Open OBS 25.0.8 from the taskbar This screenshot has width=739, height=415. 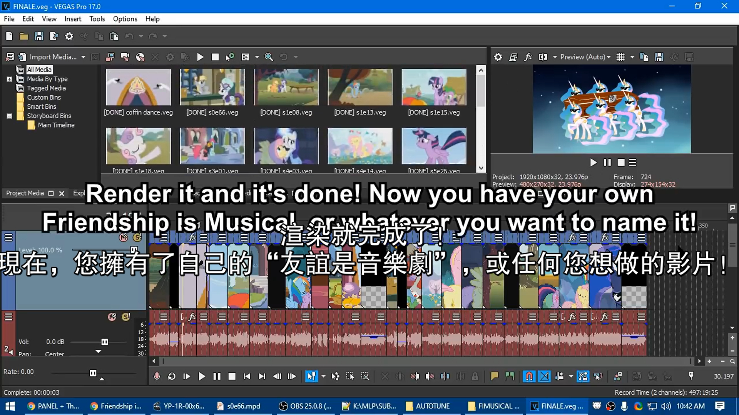(305, 406)
